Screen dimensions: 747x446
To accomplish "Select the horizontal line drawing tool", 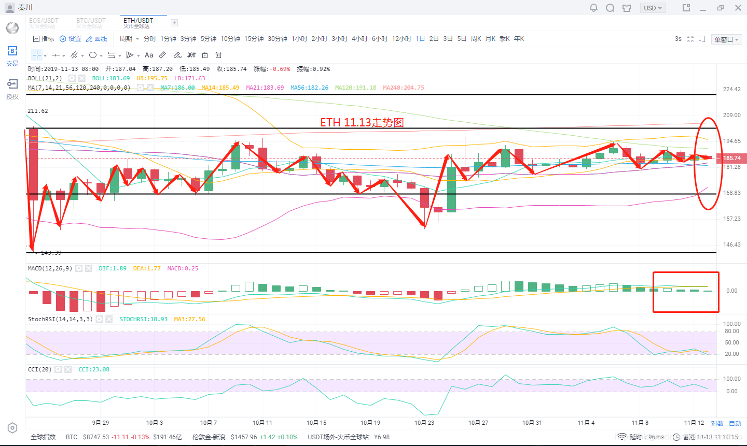I will tap(56, 55).
